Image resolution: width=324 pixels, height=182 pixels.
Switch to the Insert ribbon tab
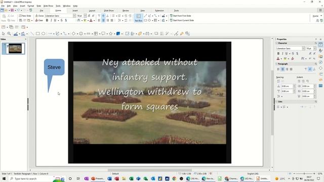75,11
